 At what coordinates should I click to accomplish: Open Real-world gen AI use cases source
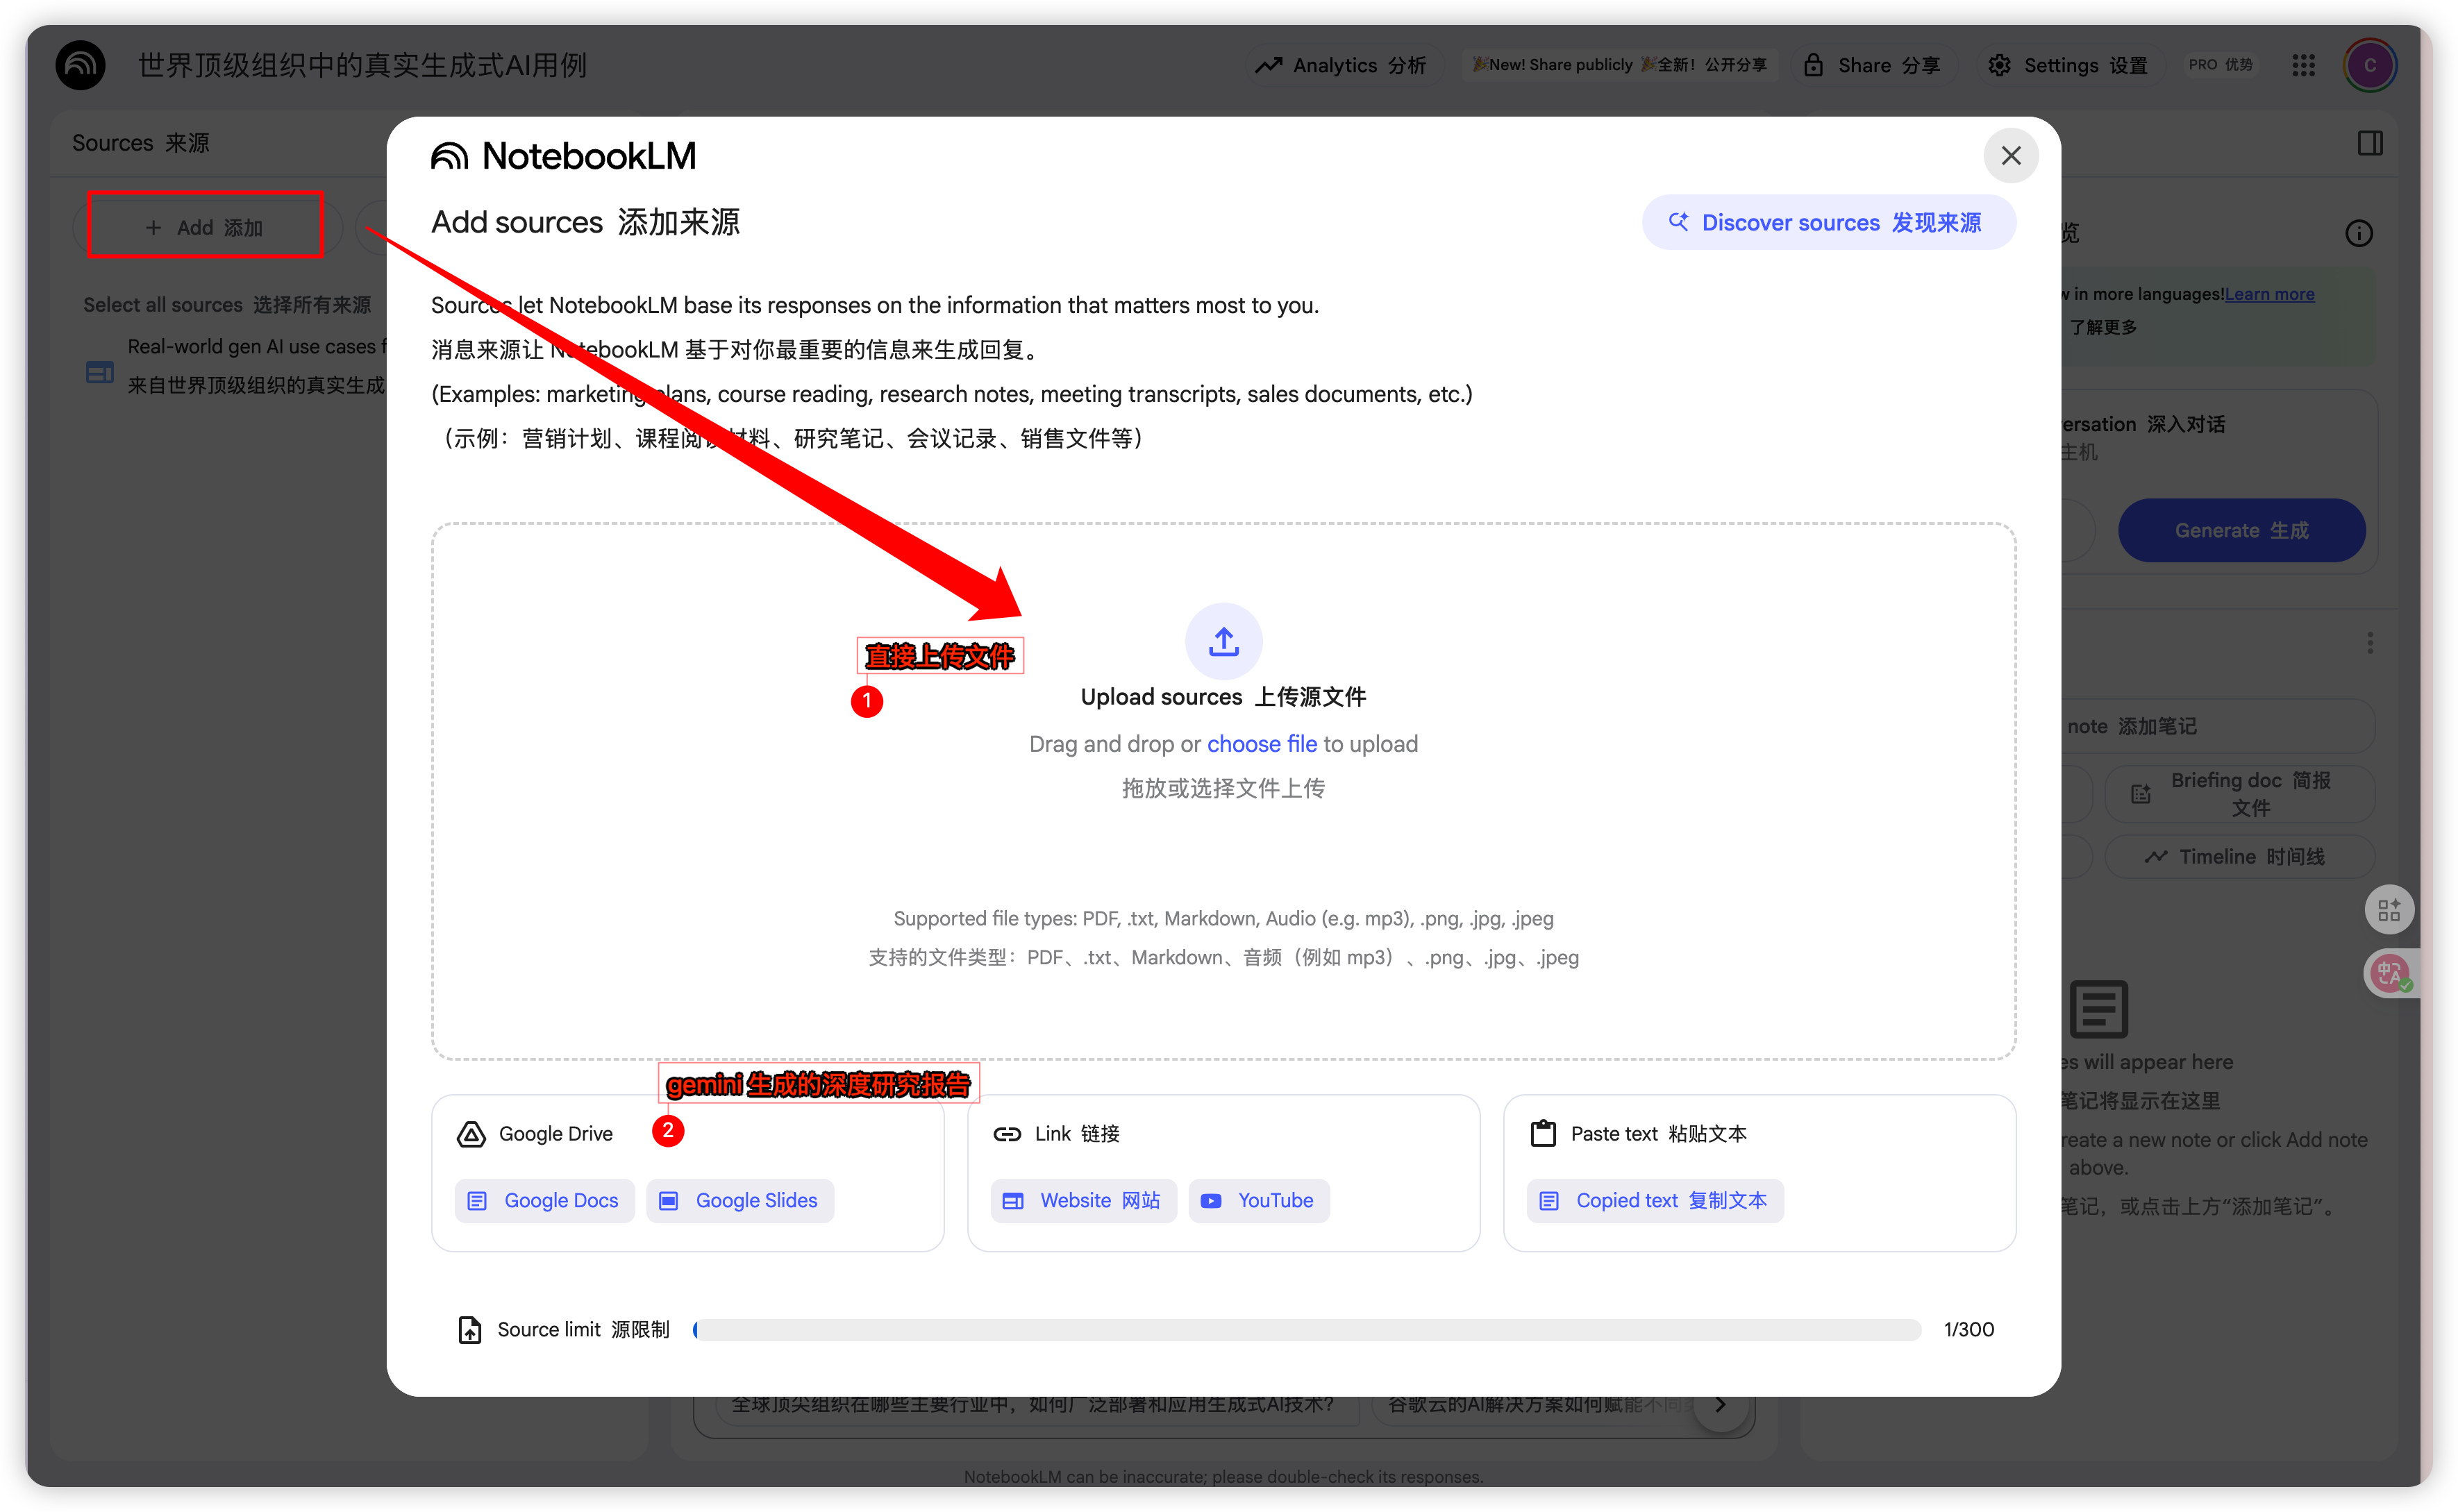255,366
